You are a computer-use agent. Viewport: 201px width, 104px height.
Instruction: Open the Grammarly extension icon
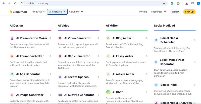(x=172, y=3)
